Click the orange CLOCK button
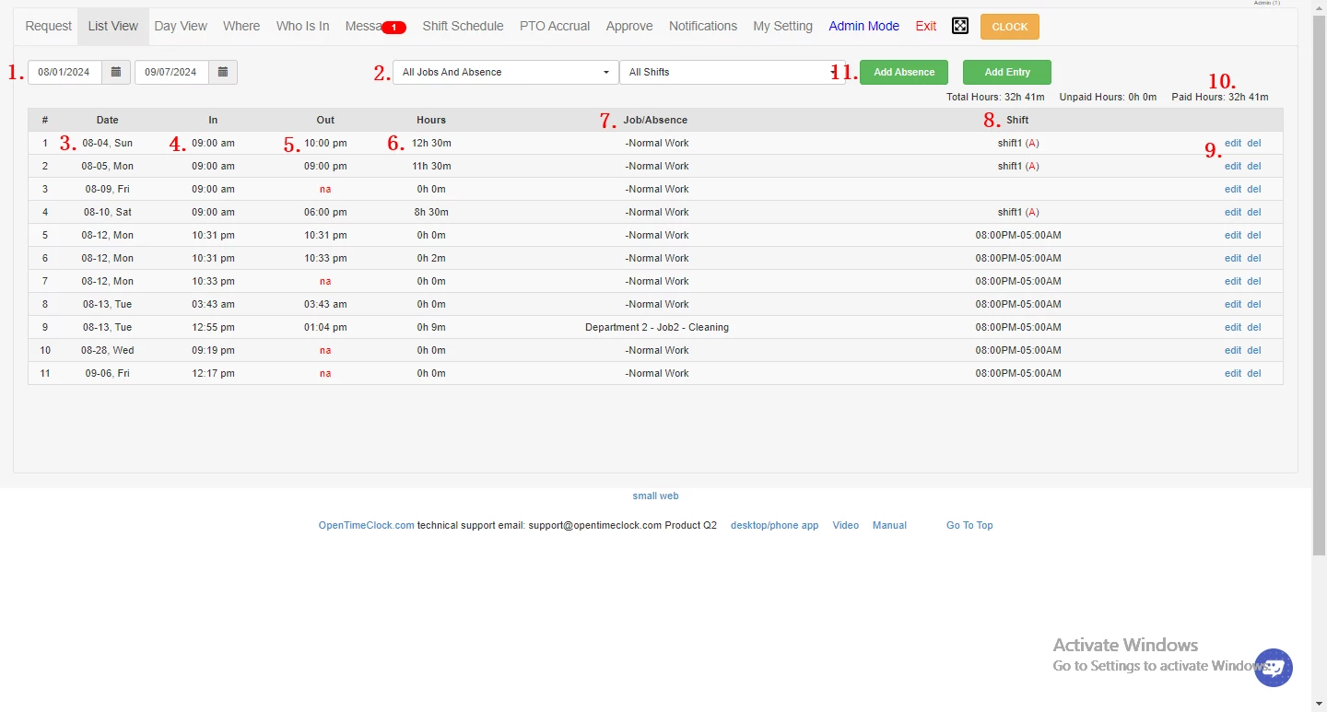Image resolution: width=1327 pixels, height=712 pixels. pyautogui.click(x=1009, y=27)
